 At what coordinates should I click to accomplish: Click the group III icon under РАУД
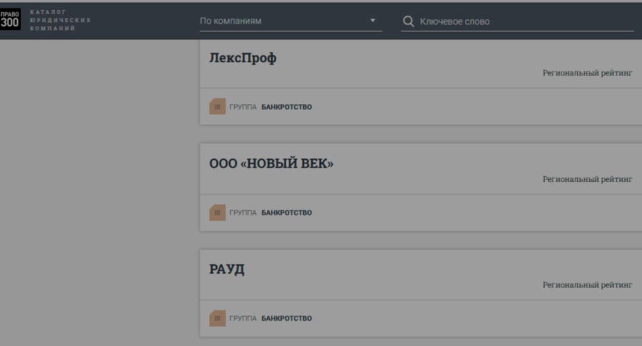[x=217, y=318]
